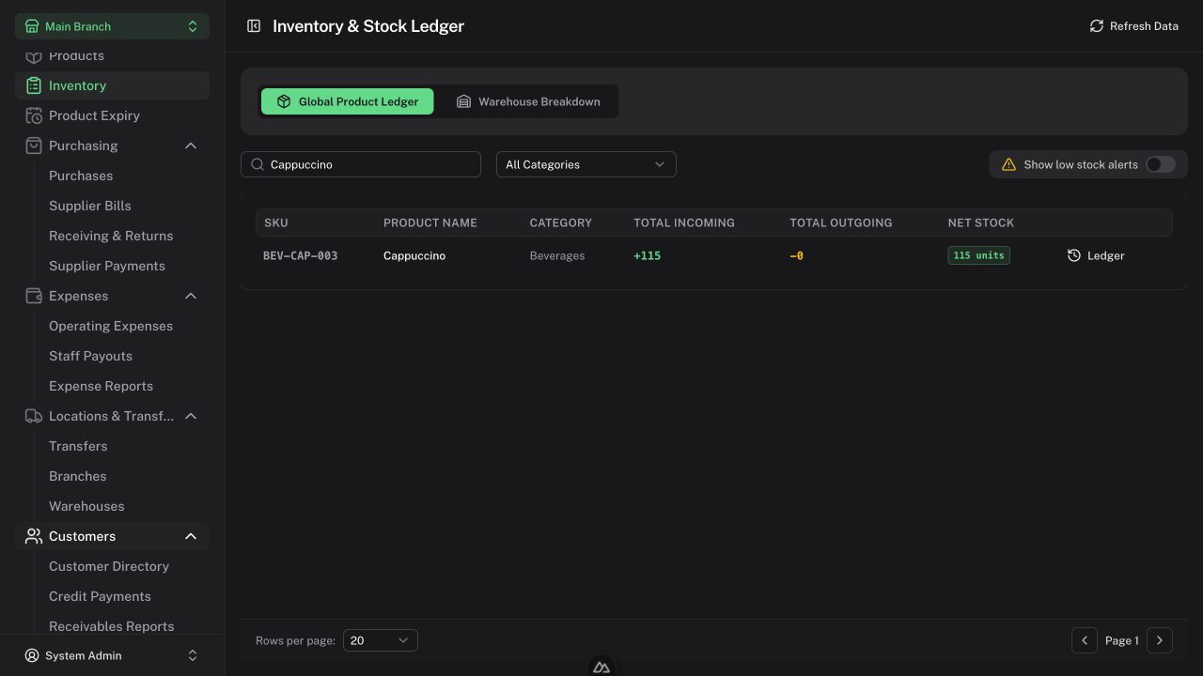Toggle Show low stock alerts switch
The image size is (1203, 676).
1161,164
